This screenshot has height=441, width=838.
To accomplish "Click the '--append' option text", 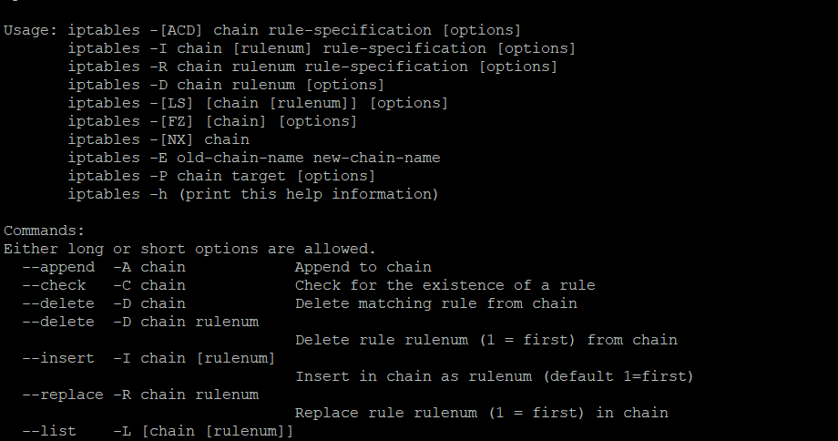I will pyautogui.click(x=58, y=268).
